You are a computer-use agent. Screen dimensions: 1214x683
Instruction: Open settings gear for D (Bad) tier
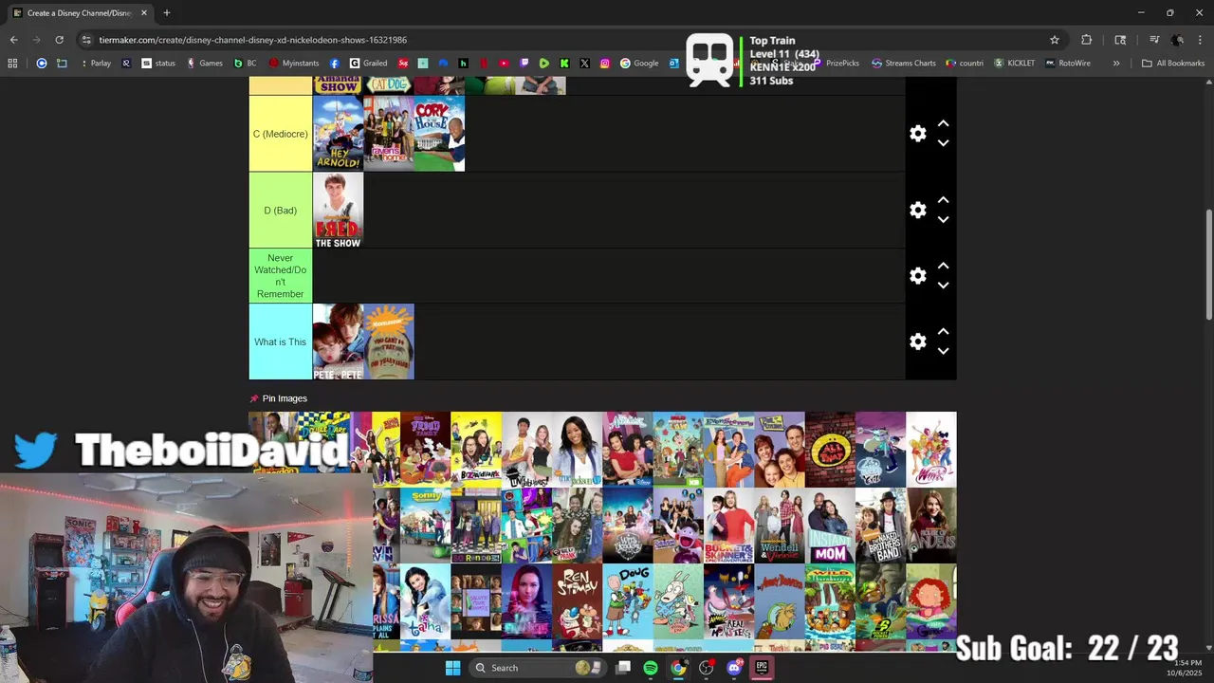[917, 210]
